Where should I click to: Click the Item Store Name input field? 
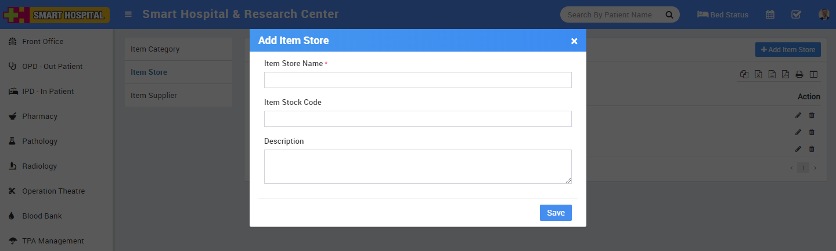(x=417, y=80)
